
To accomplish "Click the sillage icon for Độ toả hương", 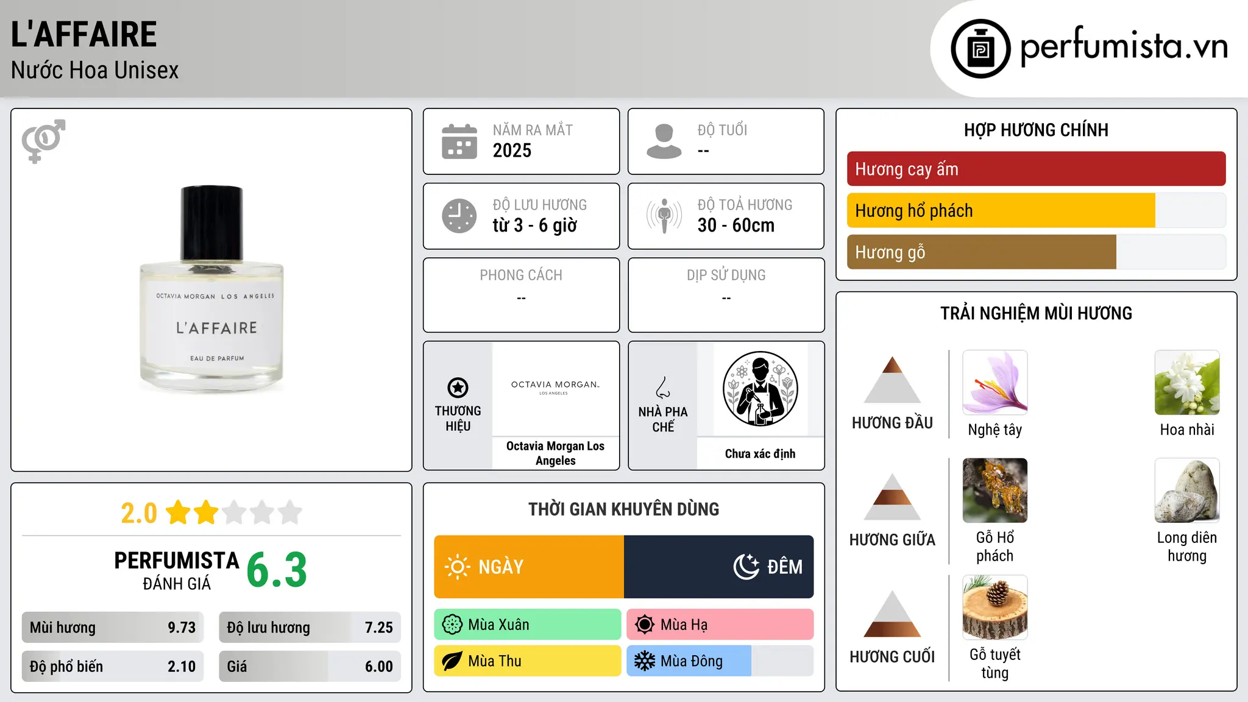I will click(664, 216).
